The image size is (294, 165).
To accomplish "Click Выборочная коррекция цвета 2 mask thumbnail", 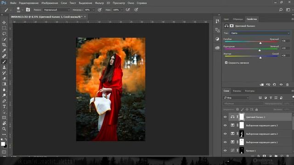I will pyautogui.click(x=242, y=134).
